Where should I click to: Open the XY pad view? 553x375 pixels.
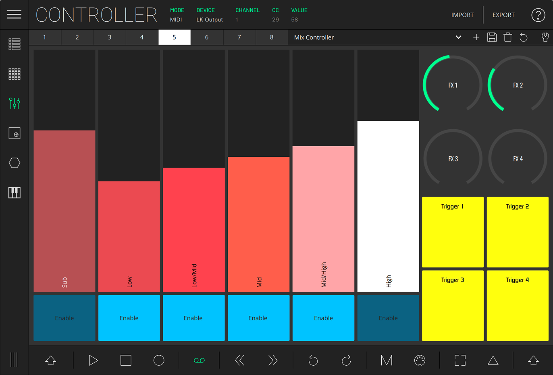pos(14,133)
